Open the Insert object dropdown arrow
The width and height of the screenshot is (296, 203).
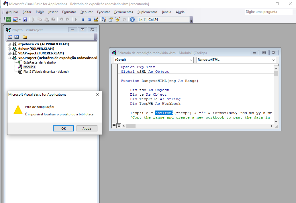[20, 19]
